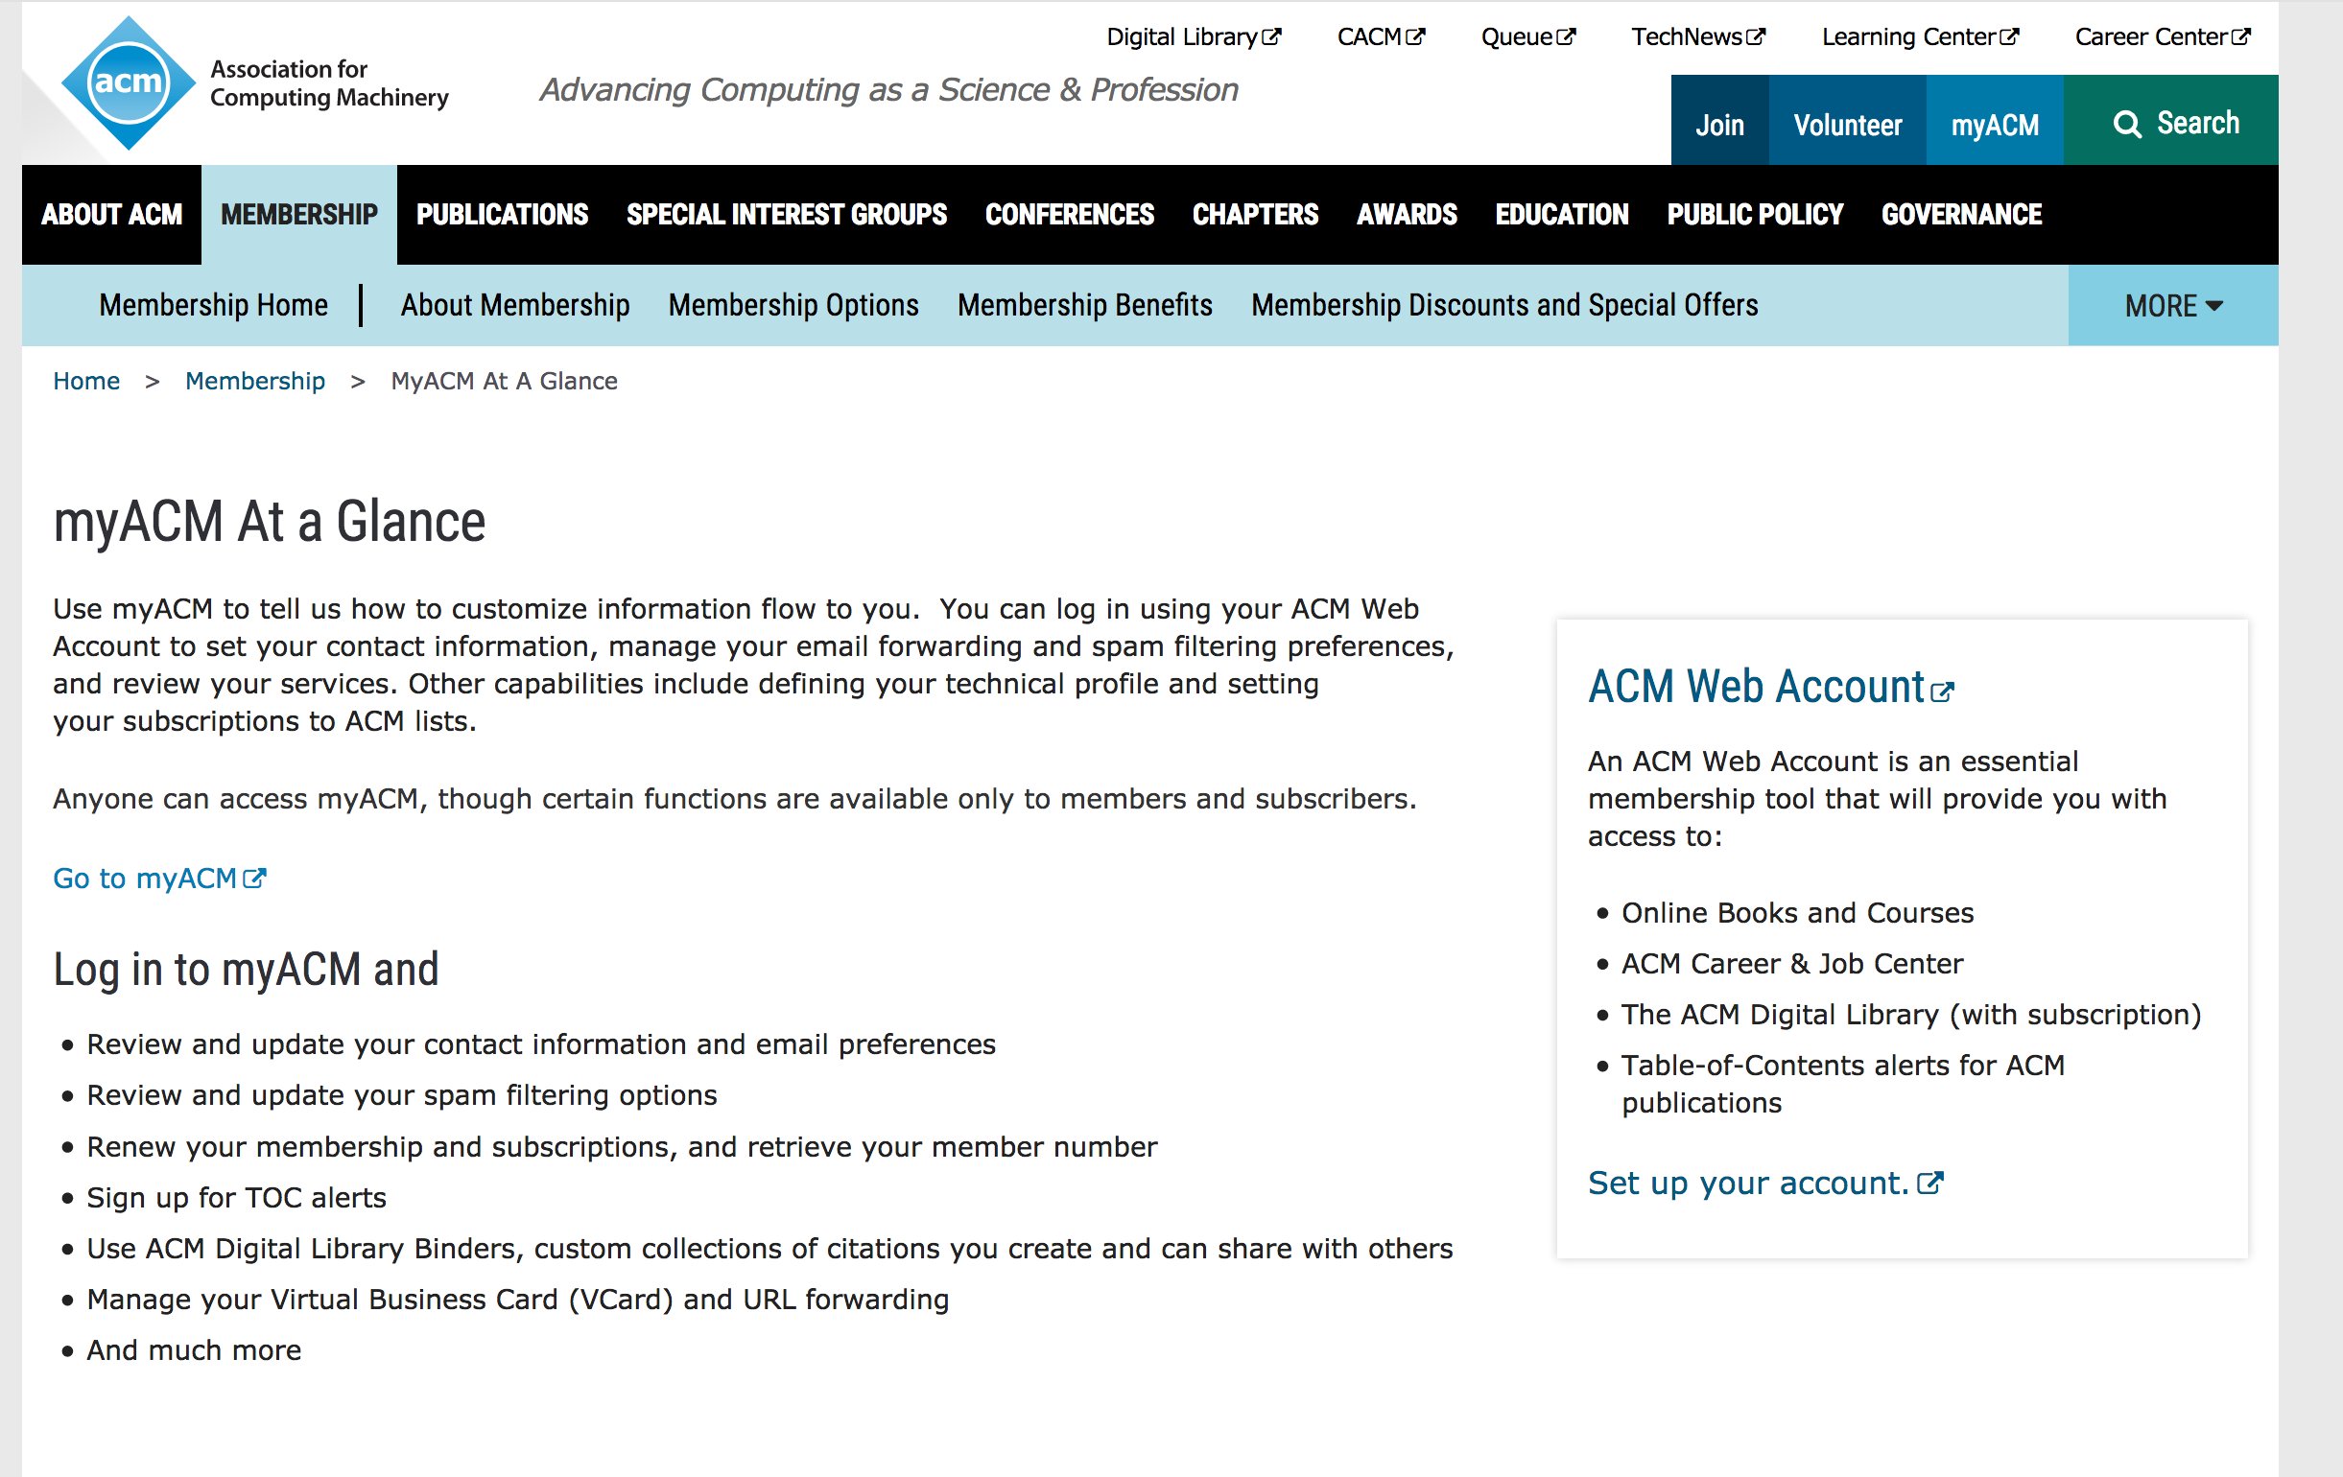Screen dimensions: 2343x1477
Task: Click external-link icon next to ACM Web Account
Action: tap(1942, 692)
